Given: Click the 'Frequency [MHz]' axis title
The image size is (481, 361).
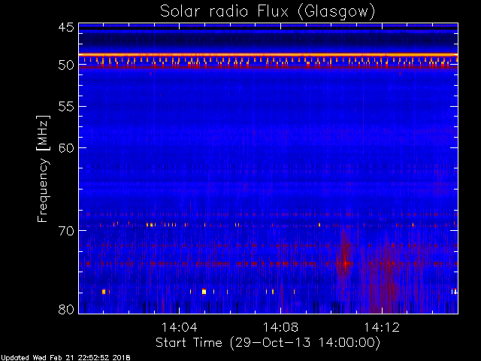Looking at the screenshot, I should pos(43,168).
